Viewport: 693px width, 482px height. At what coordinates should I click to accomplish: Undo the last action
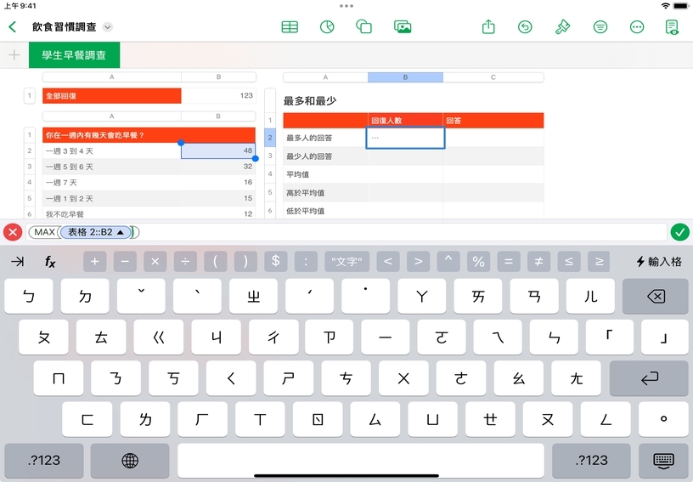tap(526, 27)
